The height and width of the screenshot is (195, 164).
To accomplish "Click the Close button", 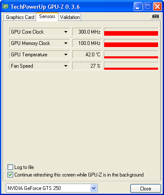I will pyautogui.click(x=145, y=189).
